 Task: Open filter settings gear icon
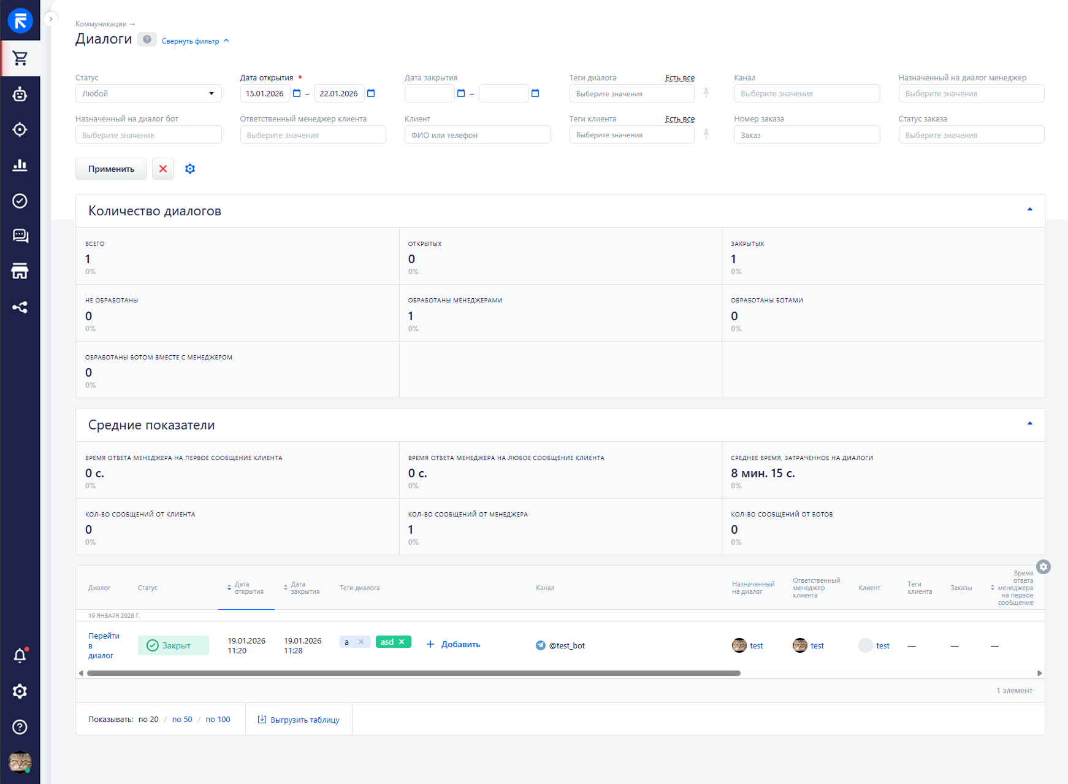coord(190,169)
